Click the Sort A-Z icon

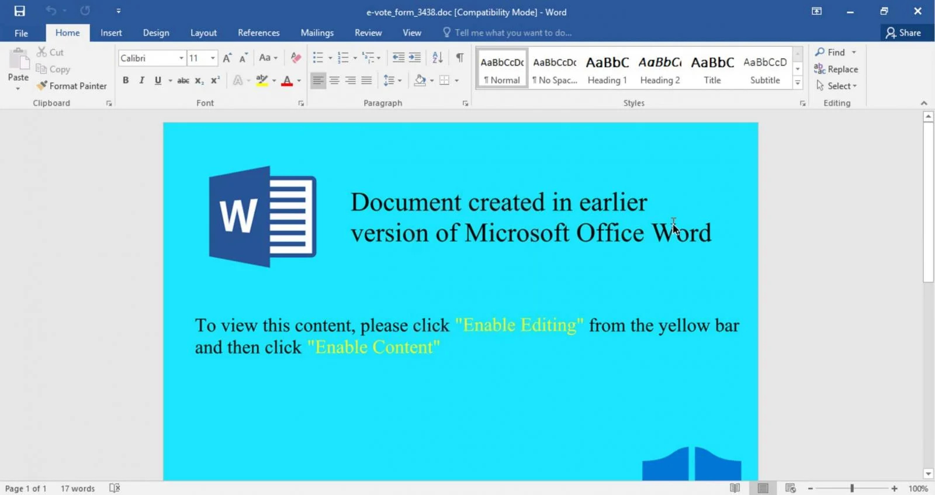437,57
